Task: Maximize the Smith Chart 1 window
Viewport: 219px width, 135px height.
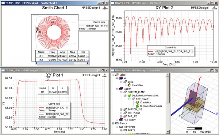Action: [103, 3]
